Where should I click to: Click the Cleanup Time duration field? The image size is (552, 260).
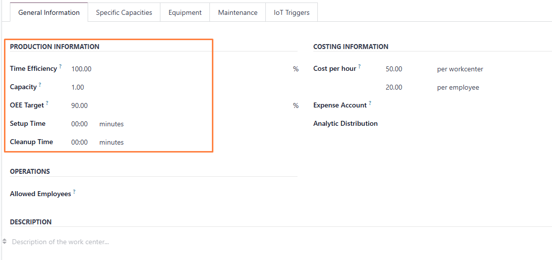[79, 142]
